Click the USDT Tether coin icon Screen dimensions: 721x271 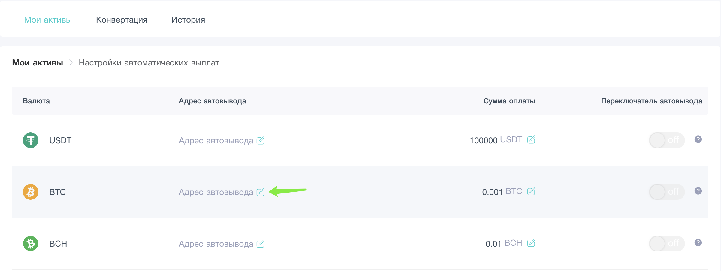pyautogui.click(x=31, y=140)
